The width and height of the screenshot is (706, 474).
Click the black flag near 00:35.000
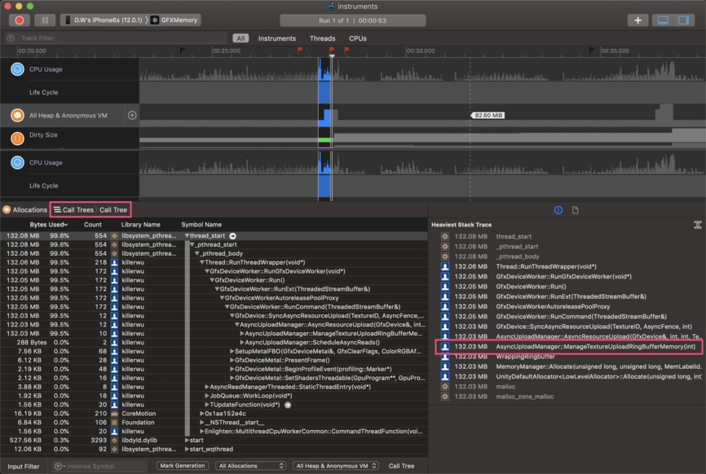591,50
